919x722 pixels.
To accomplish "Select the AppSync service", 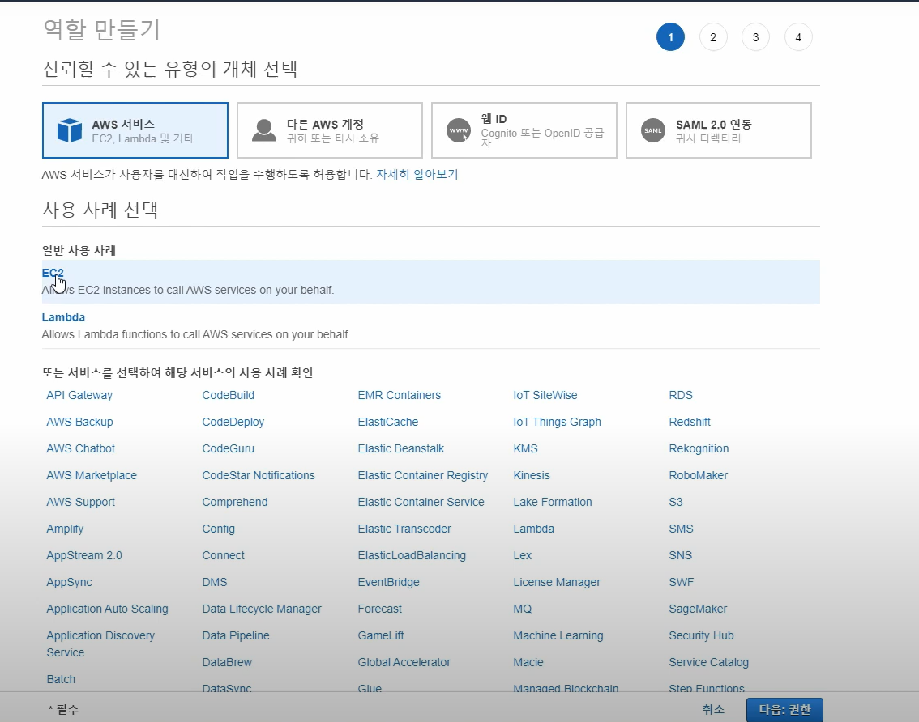I will (x=69, y=583).
